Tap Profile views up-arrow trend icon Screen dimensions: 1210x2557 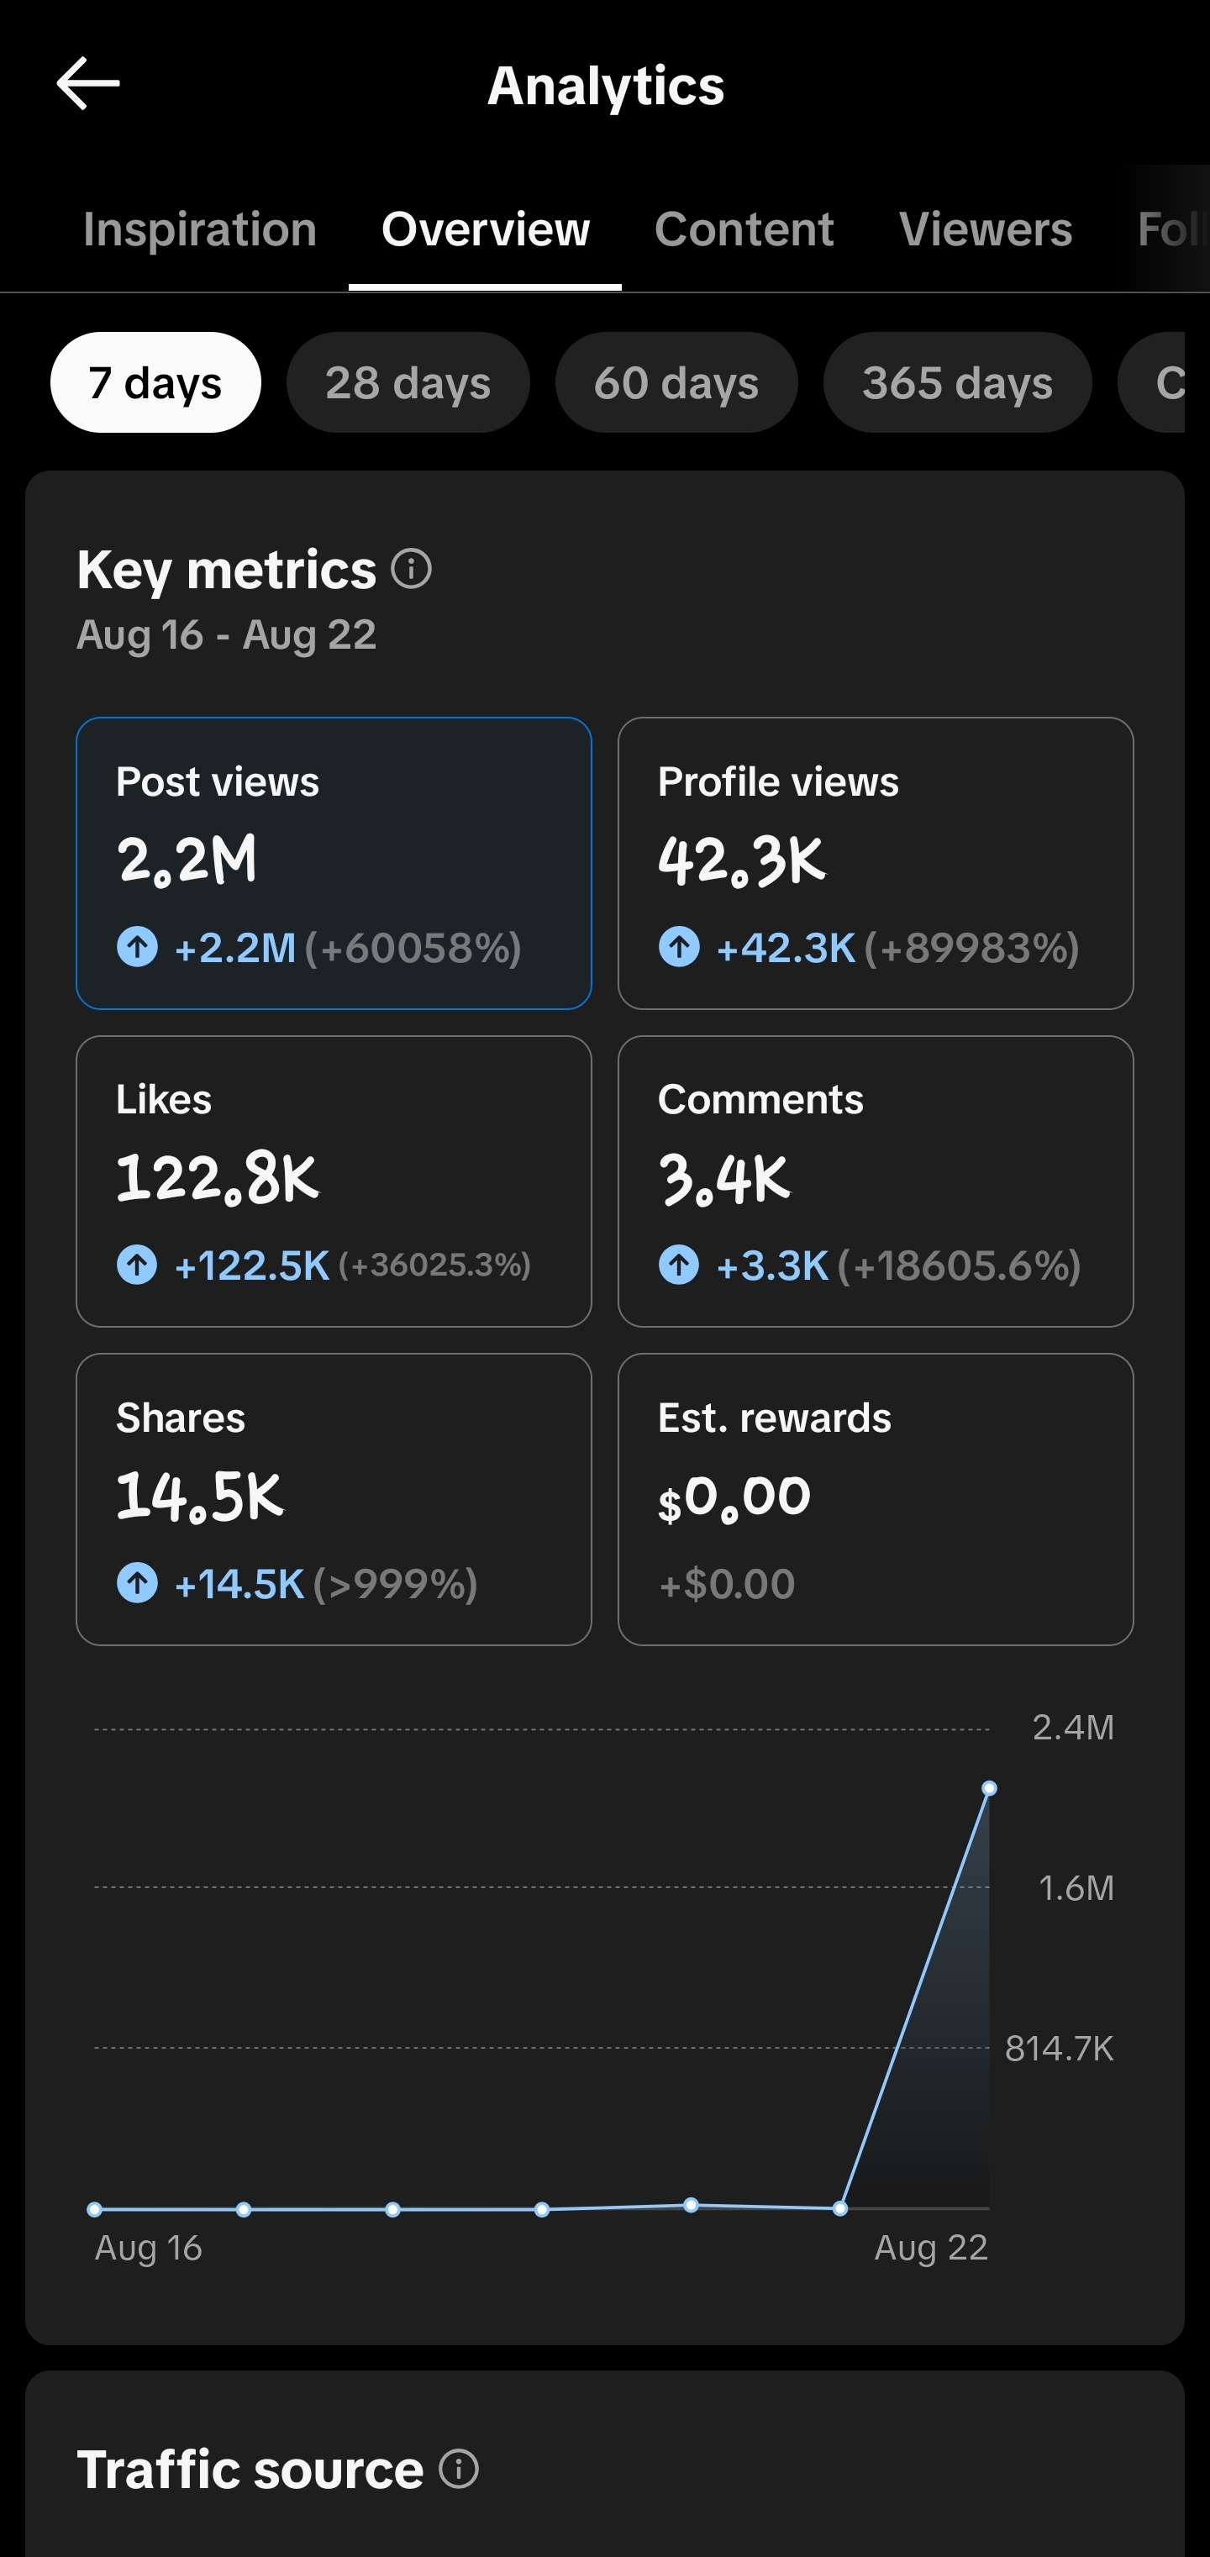[x=679, y=946]
